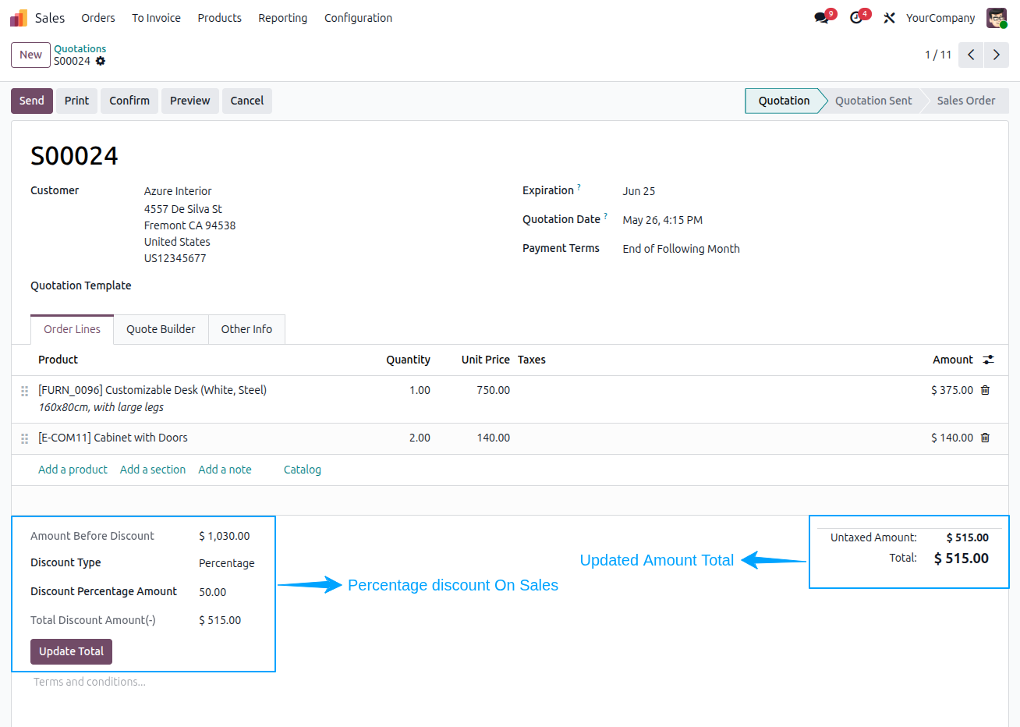
Task: Click the pager 1 / 11 counter
Action: pyautogui.click(x=938, y=55)
